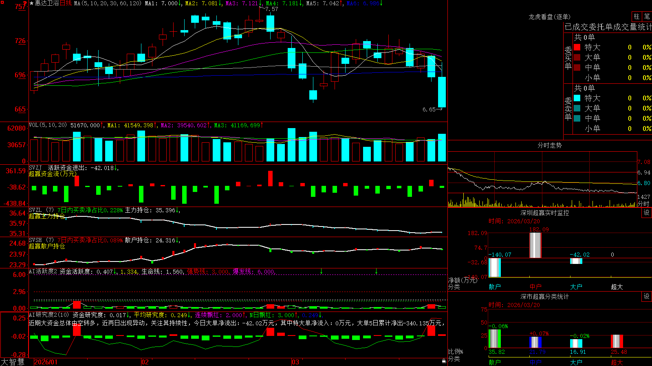This screenshot has width=652, height=366.
Task: Click the small red square icon in the top-left corner
Action: pyautogui.click(x=2, y=2)
